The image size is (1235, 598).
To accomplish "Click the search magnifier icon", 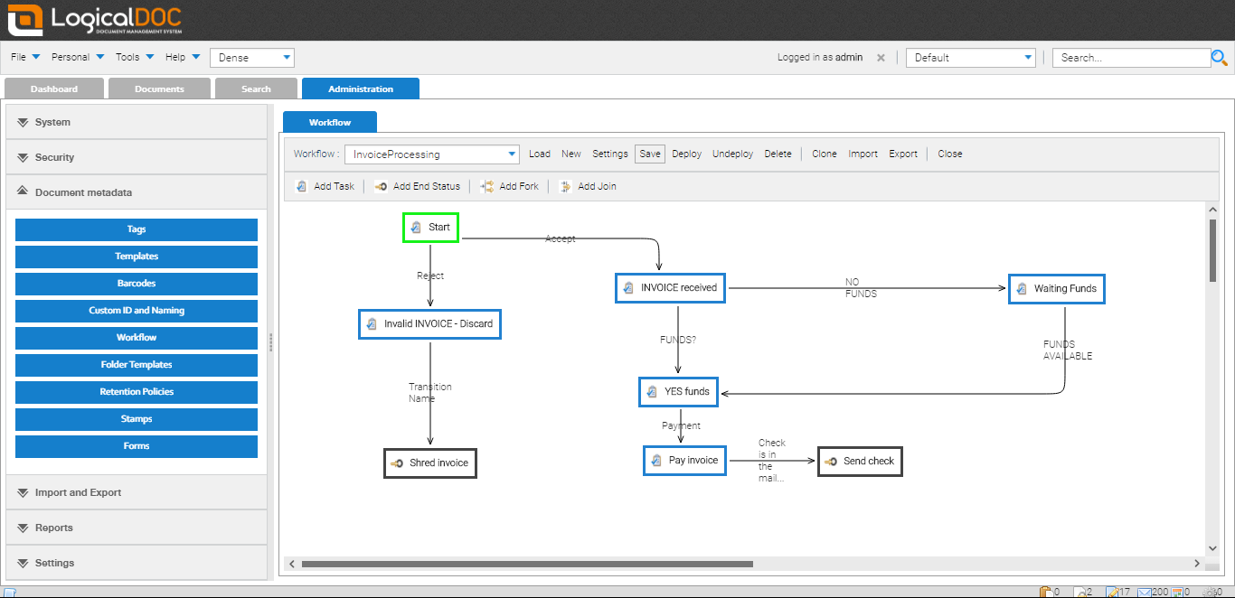I will 1219,57.
